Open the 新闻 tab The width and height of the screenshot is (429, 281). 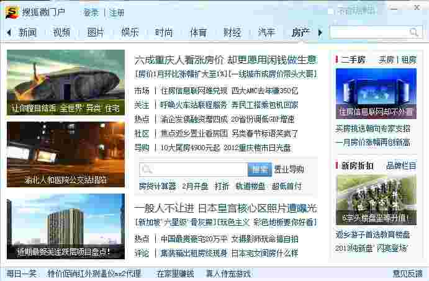tap(27, 32)
